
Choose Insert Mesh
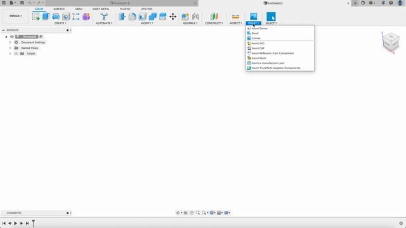click(x=280, y=58)
